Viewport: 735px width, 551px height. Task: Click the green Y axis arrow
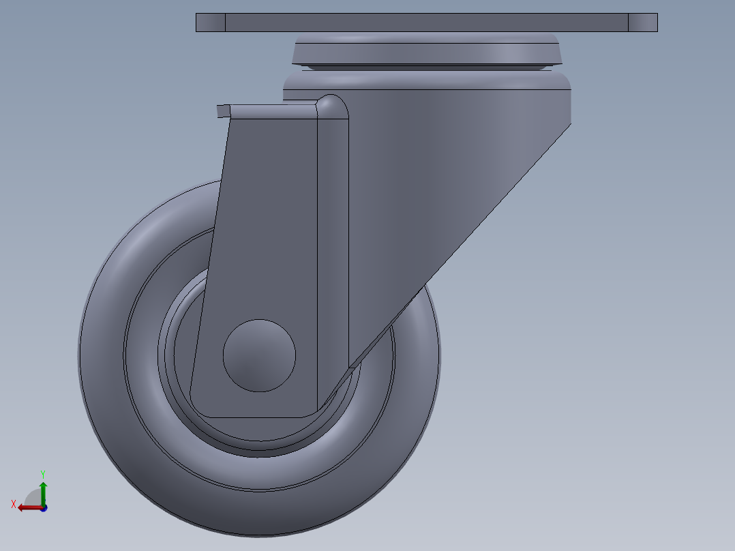(x=44, y=492)
